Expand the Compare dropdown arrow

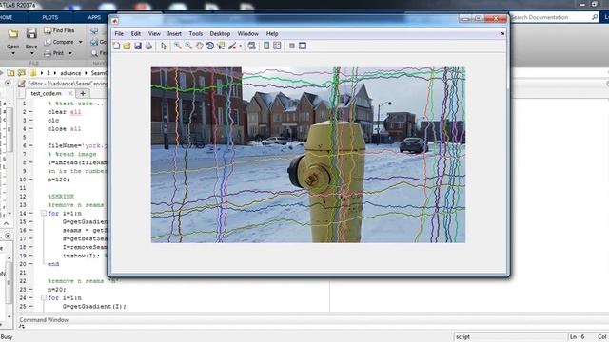point(80,42)
